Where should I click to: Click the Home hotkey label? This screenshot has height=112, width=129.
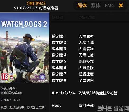[x=56, y=106]
